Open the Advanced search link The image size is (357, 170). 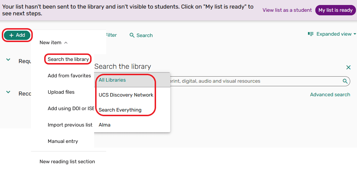pos(330,94)
